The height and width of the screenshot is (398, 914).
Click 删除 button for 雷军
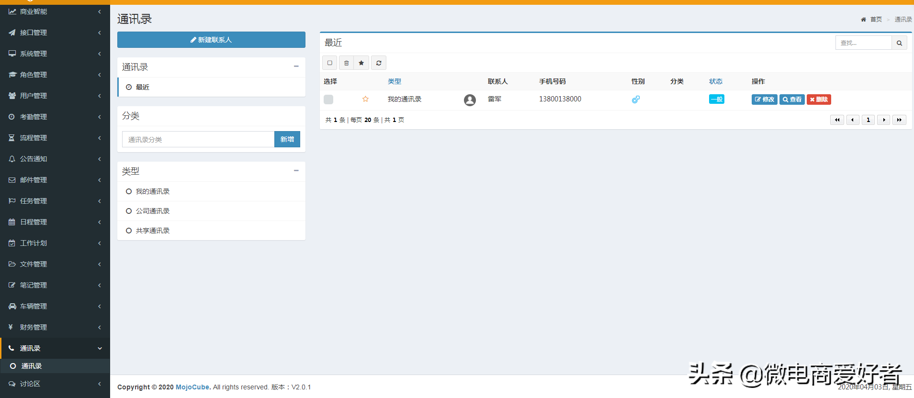819,99
